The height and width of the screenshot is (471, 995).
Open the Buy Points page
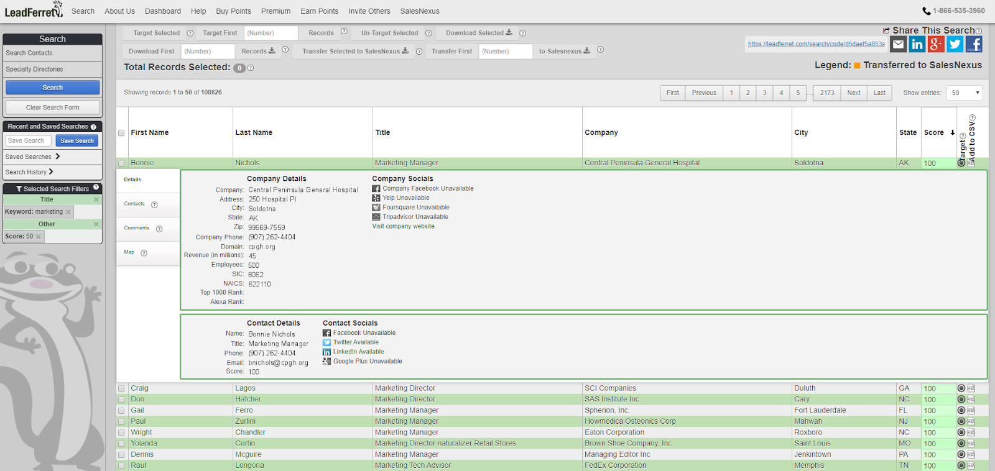coord(233,11)
